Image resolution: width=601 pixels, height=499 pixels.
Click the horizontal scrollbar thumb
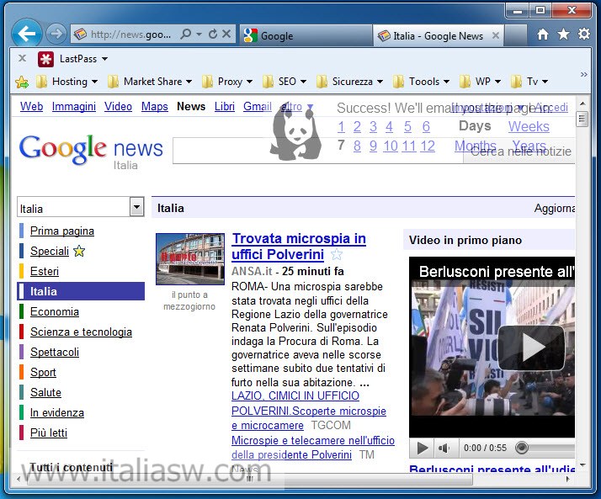pos(249,479)
